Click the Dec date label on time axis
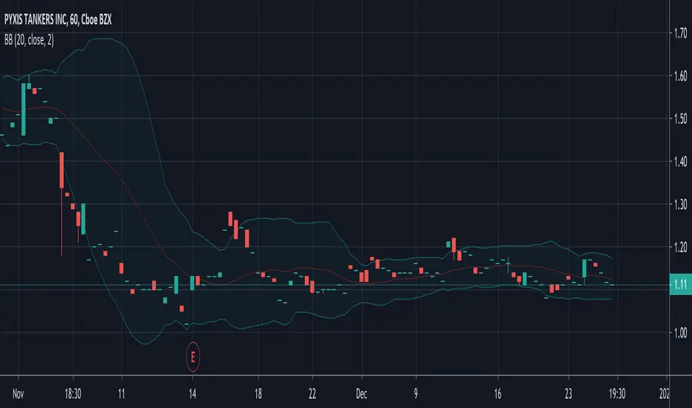Image resolution: width=692 pixels, height=408 pixels. [x=362, y=393]
